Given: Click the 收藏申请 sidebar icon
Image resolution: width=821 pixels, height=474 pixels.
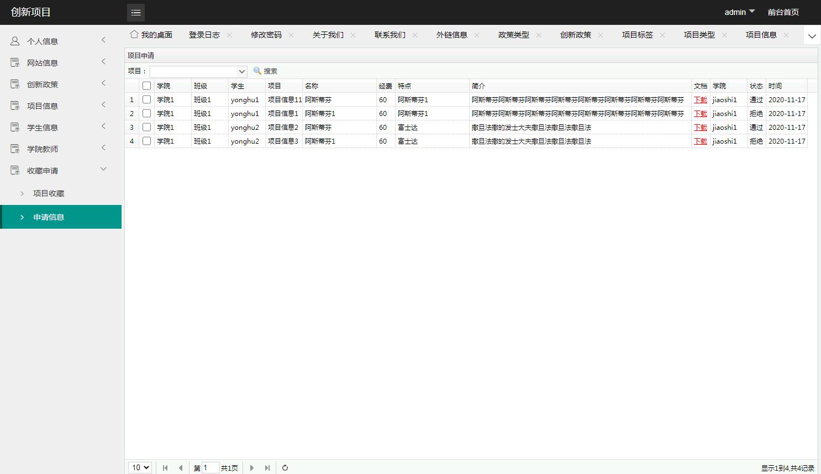Looking at the screenshot, I should tap(15, 170).
